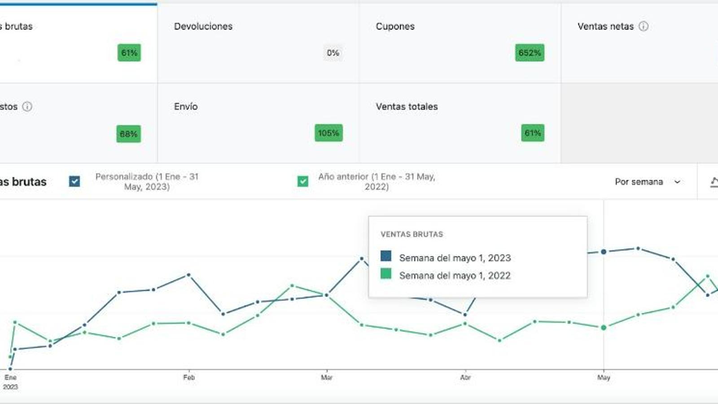Click the Mar label on the chart axis

click(326, 378)
